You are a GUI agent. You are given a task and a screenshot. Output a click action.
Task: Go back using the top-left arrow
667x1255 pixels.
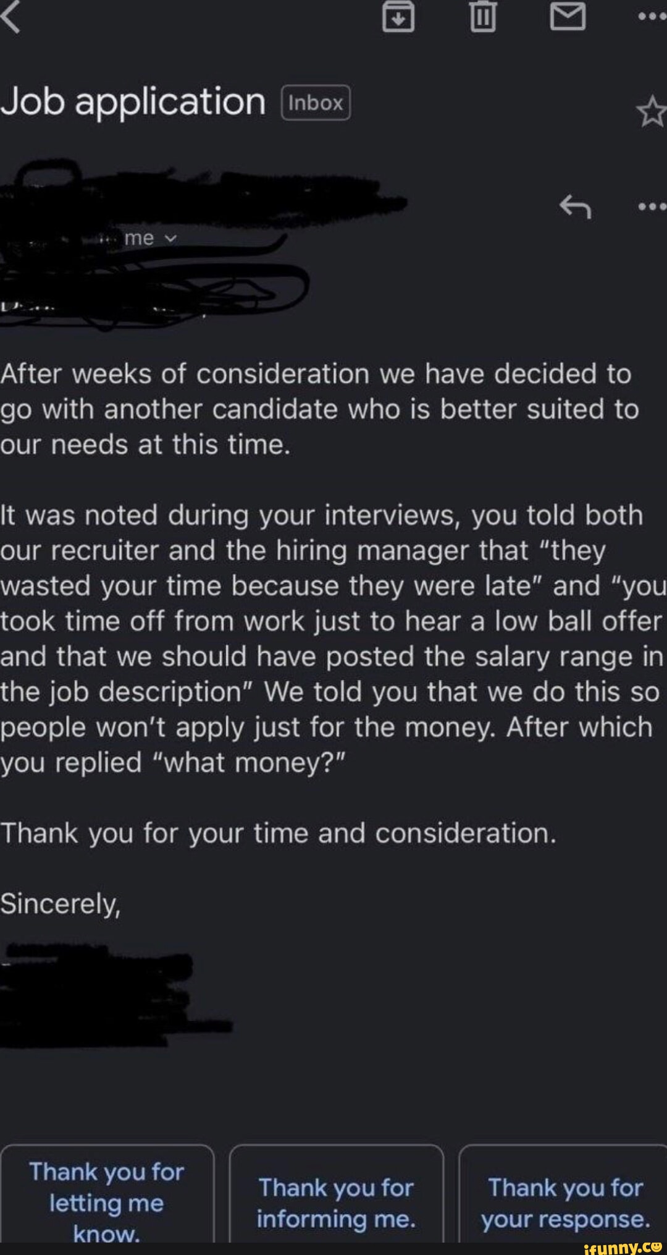11,17
